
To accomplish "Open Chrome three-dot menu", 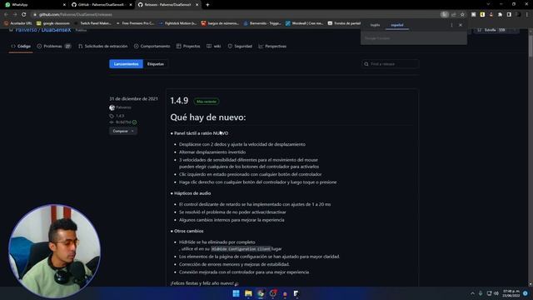I will point(527,15).
